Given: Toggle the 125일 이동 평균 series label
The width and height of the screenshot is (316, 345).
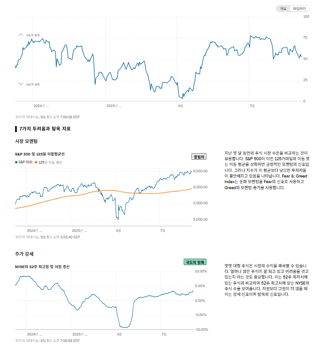Looking at the screenshot, I should 50,162.
